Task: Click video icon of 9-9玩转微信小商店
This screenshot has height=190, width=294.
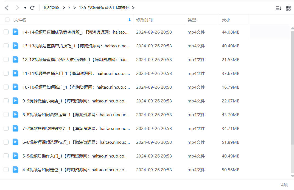Action: 15,101
